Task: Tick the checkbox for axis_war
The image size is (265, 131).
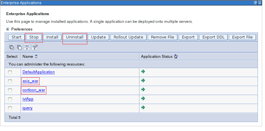Action: pyautogui.click(x=10, y=81)
